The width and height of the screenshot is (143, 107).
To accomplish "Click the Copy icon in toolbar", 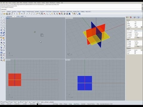I will pos(17,14).
